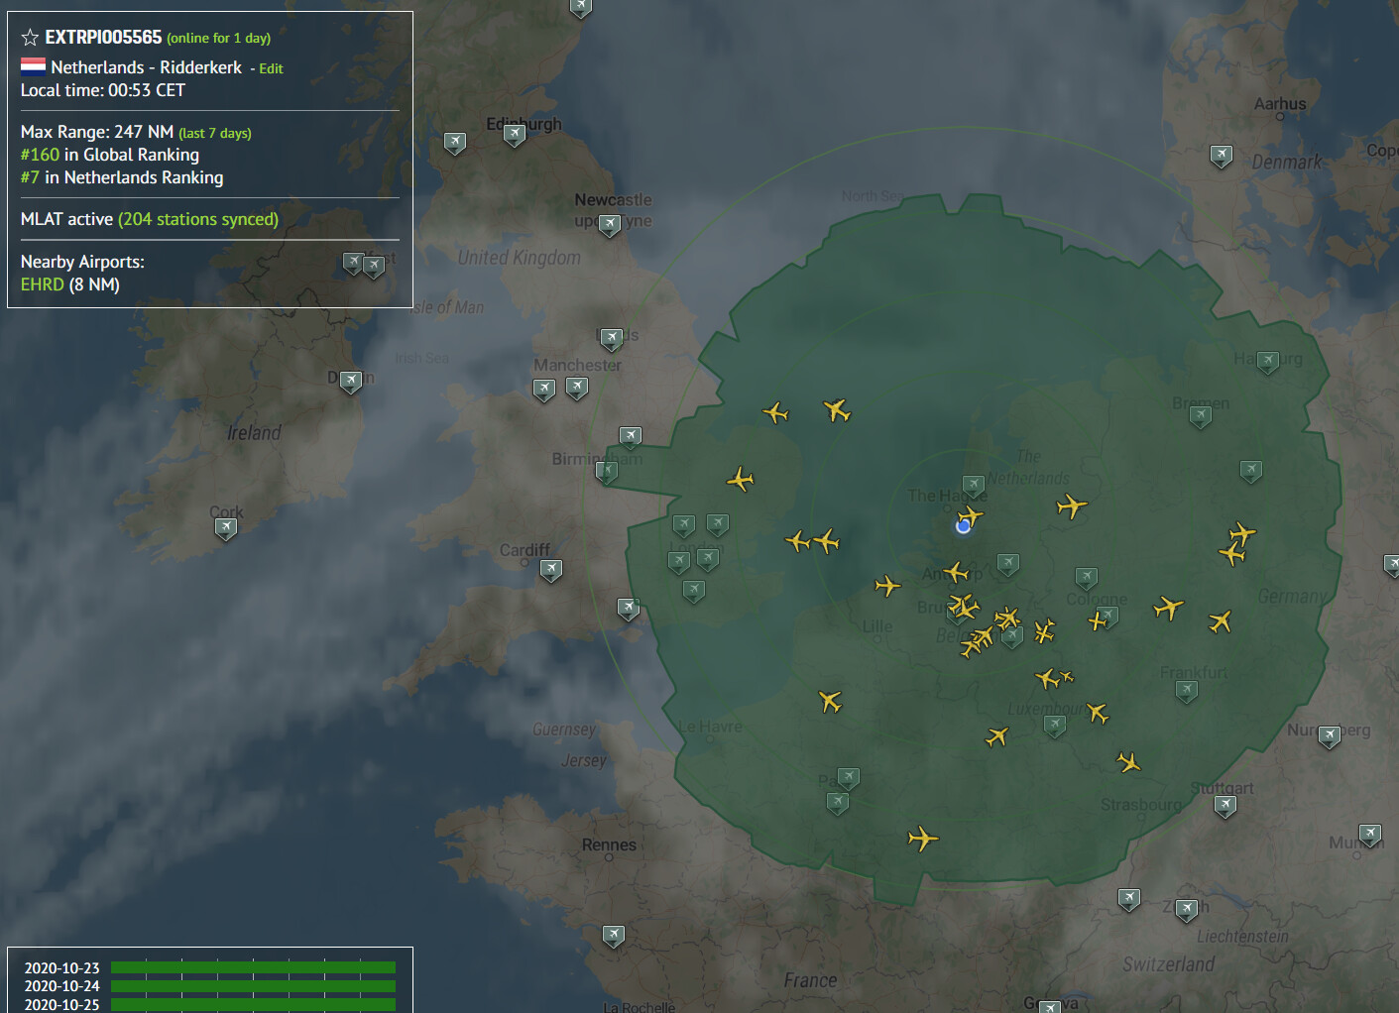
Task: Select the airport marker near Newcastle
Action: pyautogui.click(x=610, y=225)
